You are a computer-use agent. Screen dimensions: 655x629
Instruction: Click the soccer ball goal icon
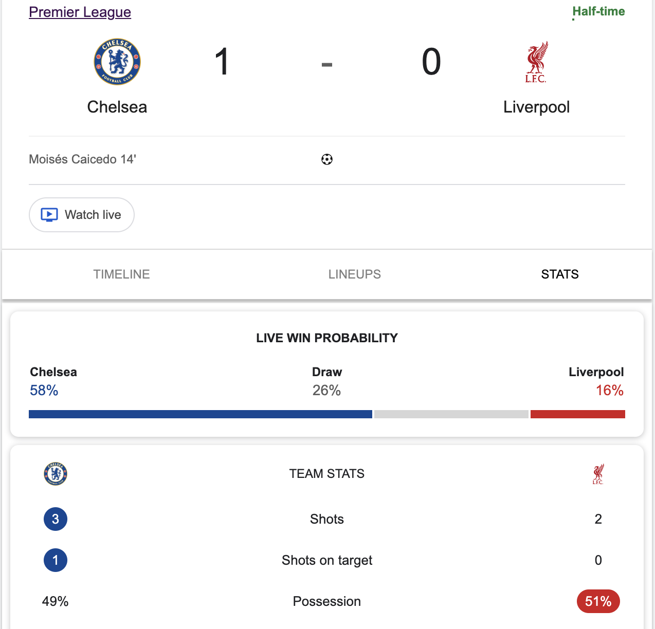[327, 159]
